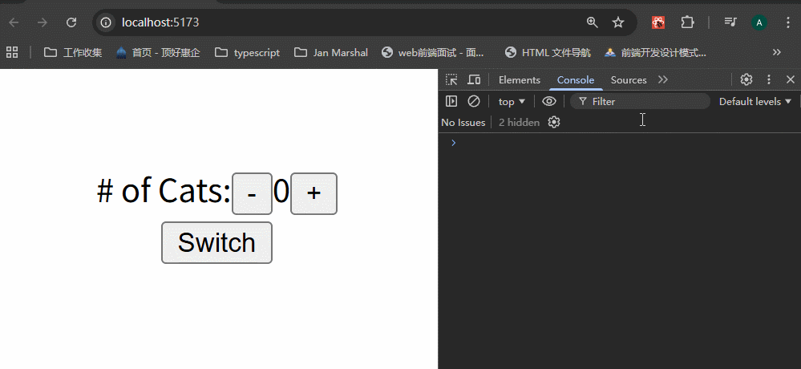Show the console sidebar panel
The width and height of the screenshot is (801, 369).
451,101
